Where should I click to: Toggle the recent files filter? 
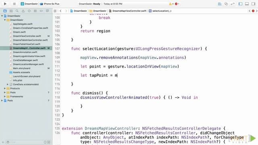point(45,142)
